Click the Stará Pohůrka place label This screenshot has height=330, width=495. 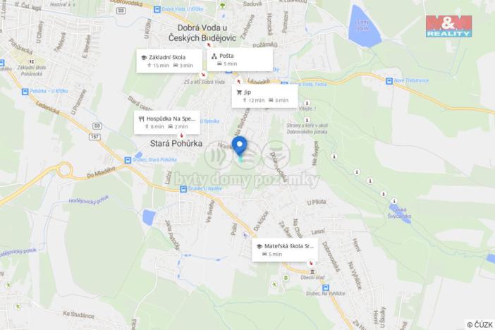(x=176, y=144)
